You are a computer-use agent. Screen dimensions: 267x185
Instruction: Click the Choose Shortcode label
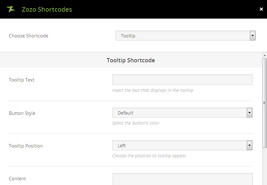point(29,36)
